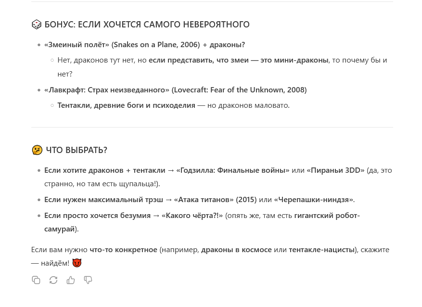Click the «Черепашки-ниндзя» title
Viewport: 422px width, 307px height.
[x=313, y=200]
